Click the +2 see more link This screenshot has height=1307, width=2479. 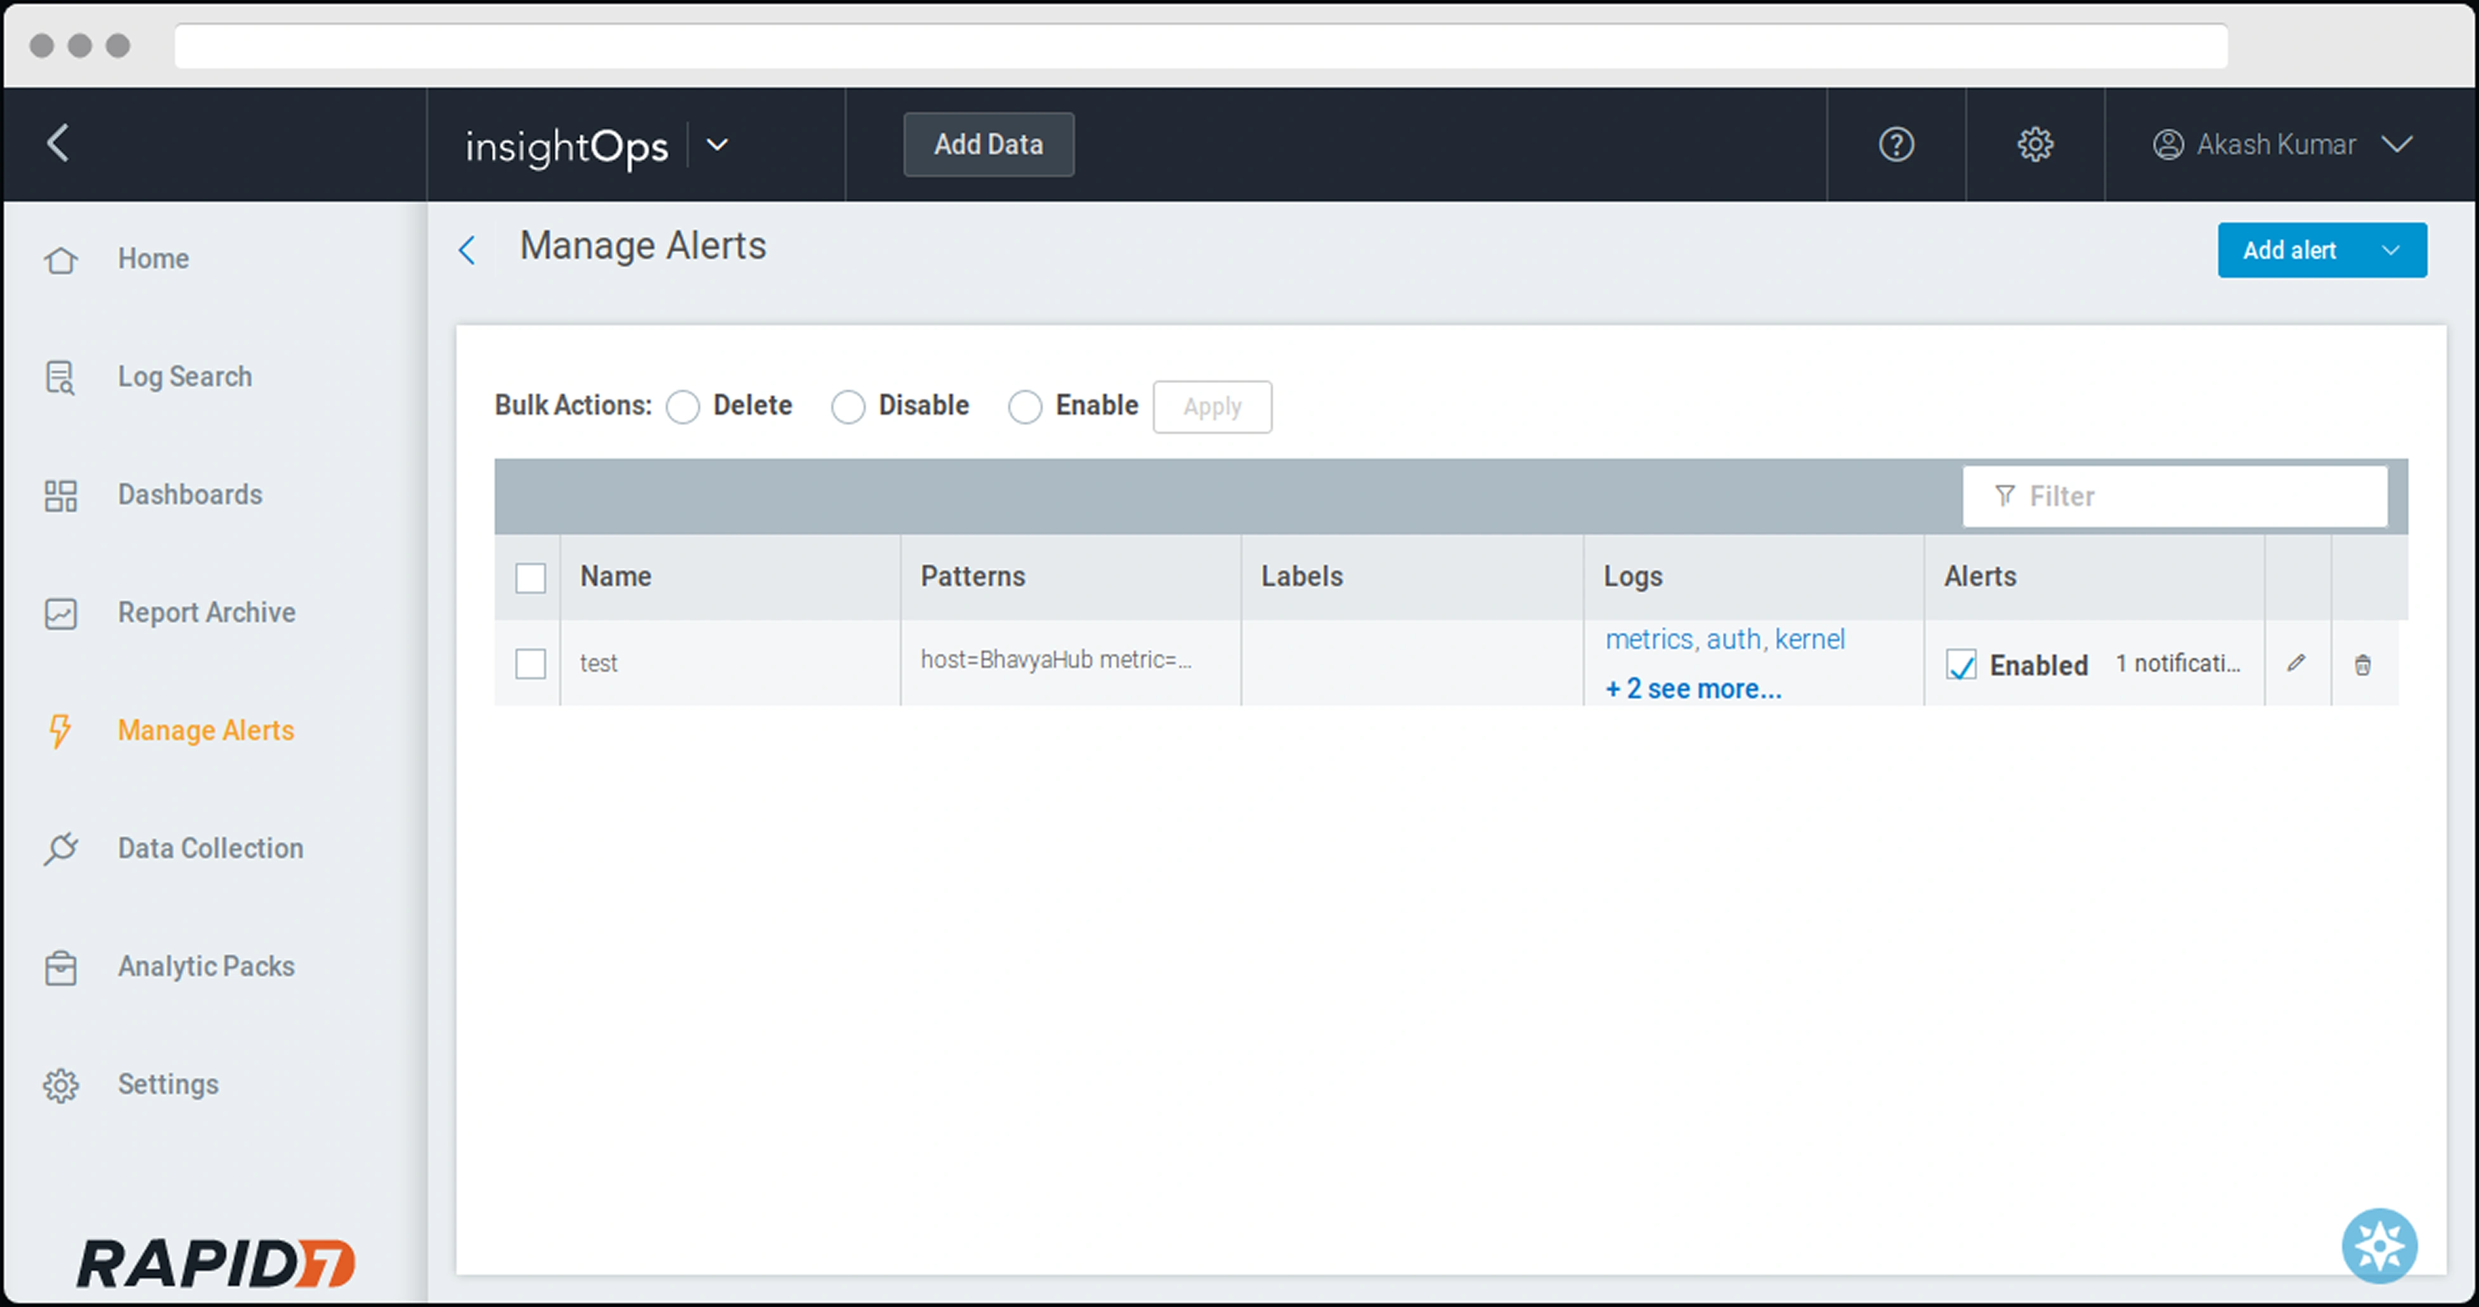(1693, 689)
